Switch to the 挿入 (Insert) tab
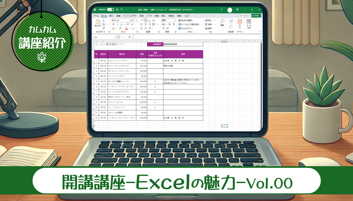 click(x=111, y=16)
